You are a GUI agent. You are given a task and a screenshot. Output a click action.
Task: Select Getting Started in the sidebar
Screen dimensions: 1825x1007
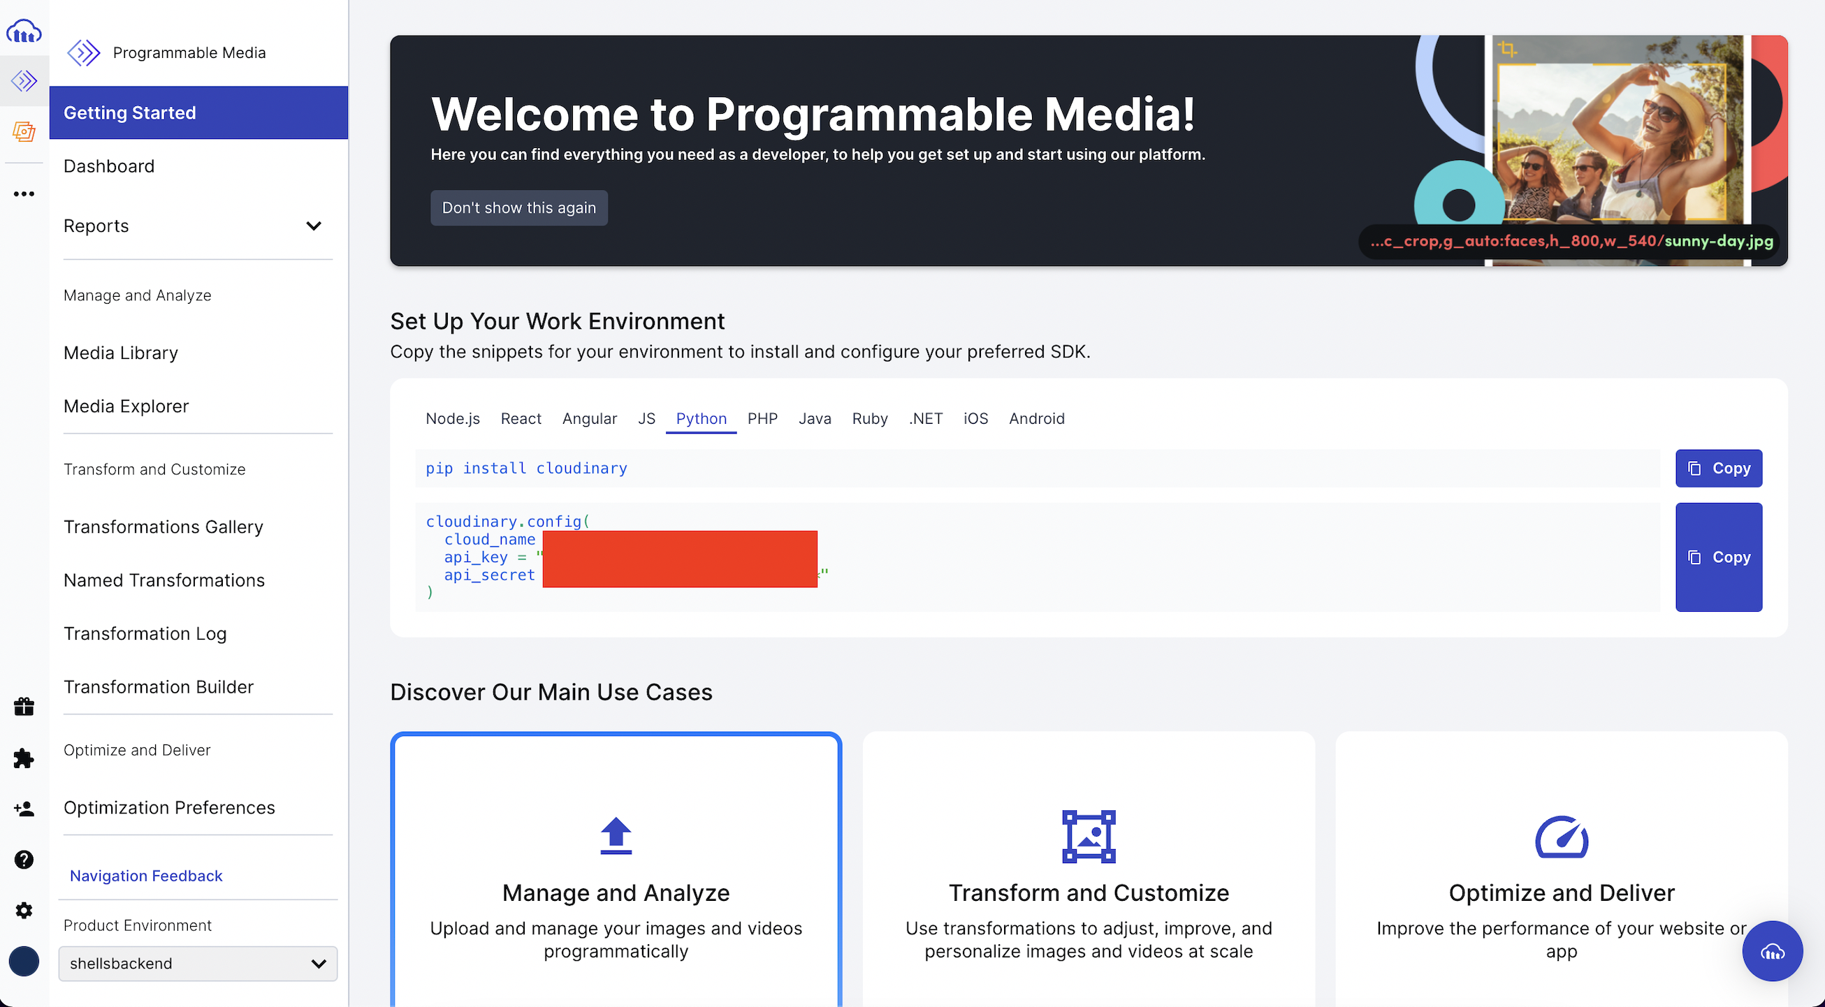click(x=198, y=112)
